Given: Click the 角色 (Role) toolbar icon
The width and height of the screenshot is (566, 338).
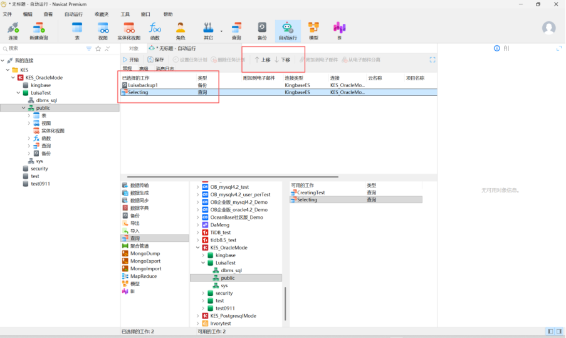Looking at the screenshot, I should [181, 30].
